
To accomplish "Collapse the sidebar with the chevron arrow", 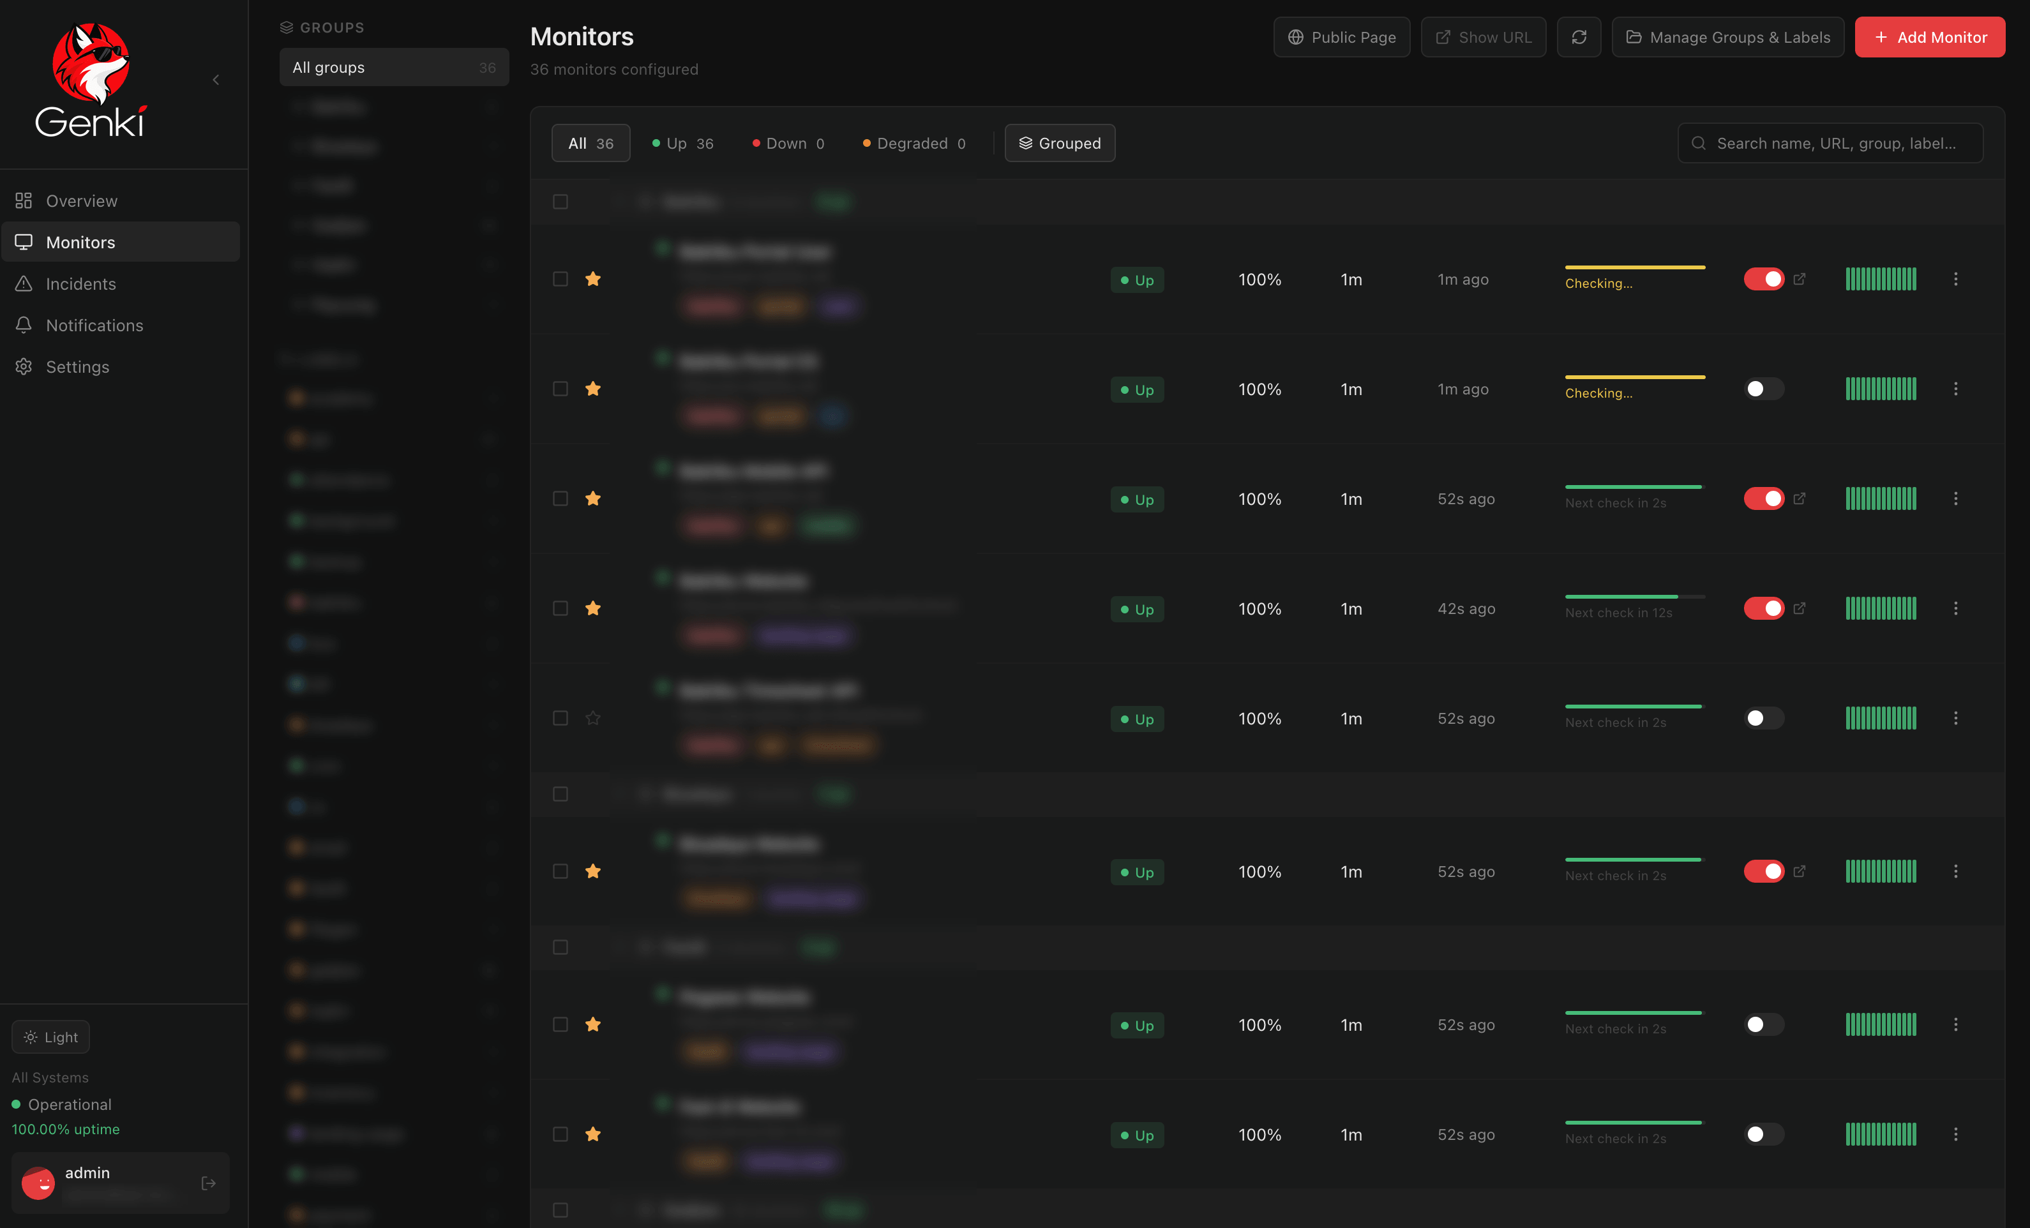I will click(216, 80).
